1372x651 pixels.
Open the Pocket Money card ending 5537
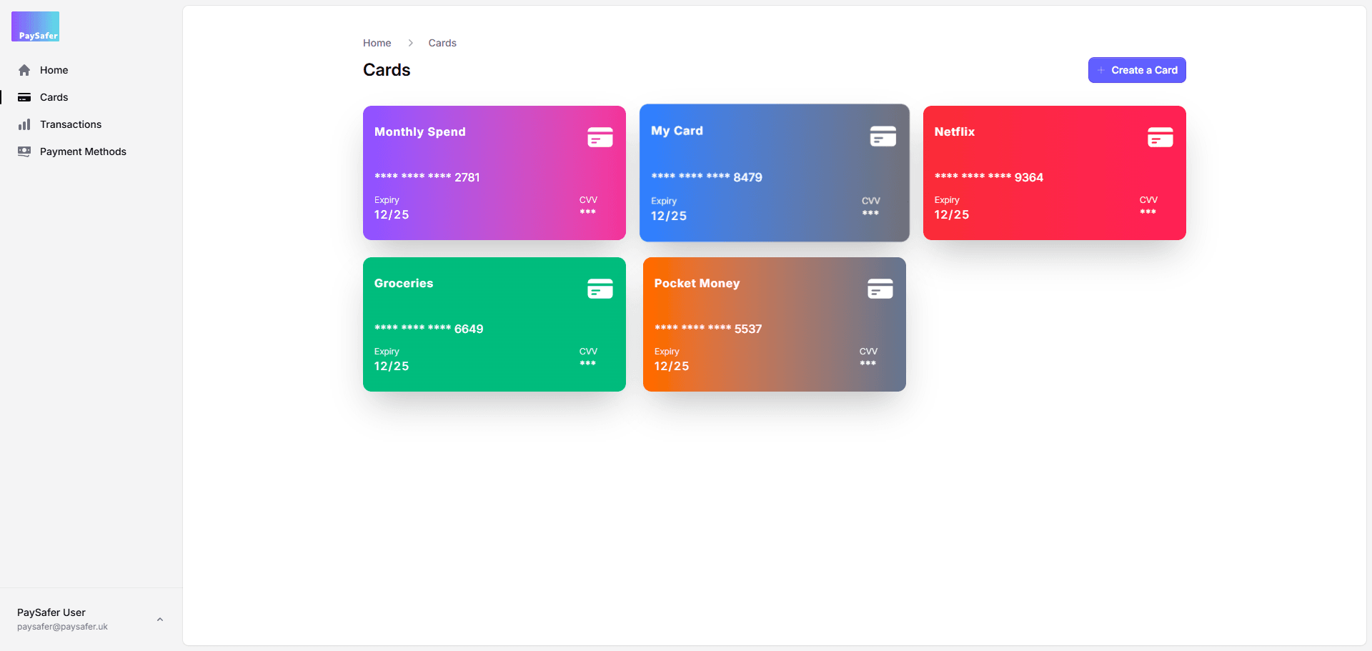[x=774, y=324]
